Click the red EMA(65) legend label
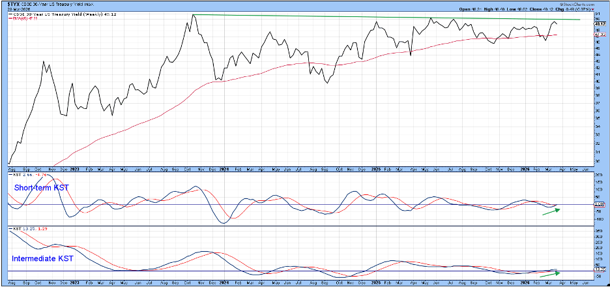The image size is (610, 287). (25, 19)
